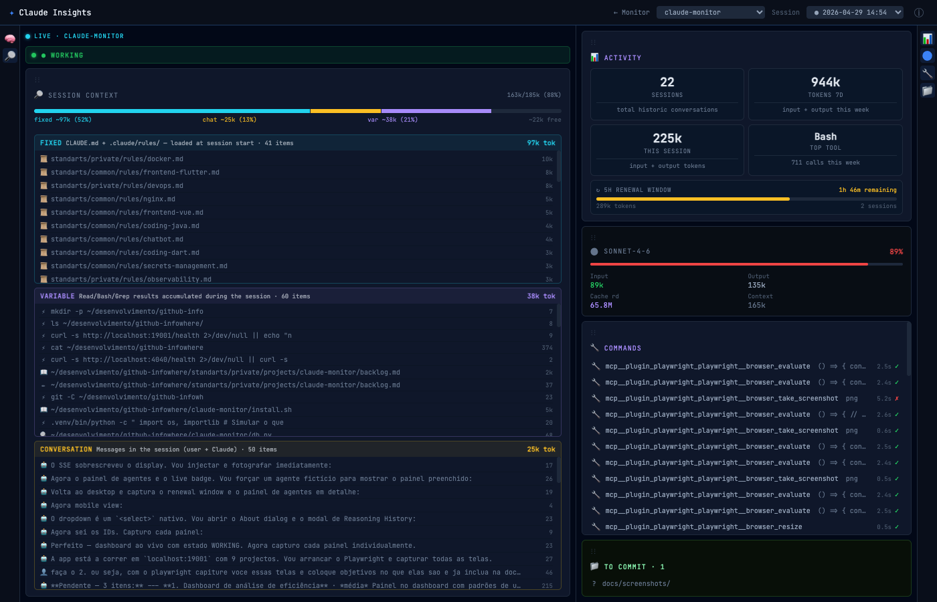937x602 pixels.
Task: Open the Session dropdown showing 2026-04-29 14:54
Action: click(x=855, y=12)
